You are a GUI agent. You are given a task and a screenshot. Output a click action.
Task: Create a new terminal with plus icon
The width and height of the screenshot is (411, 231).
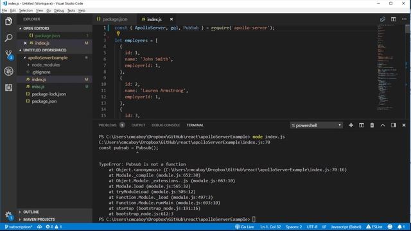coord(351,125)
